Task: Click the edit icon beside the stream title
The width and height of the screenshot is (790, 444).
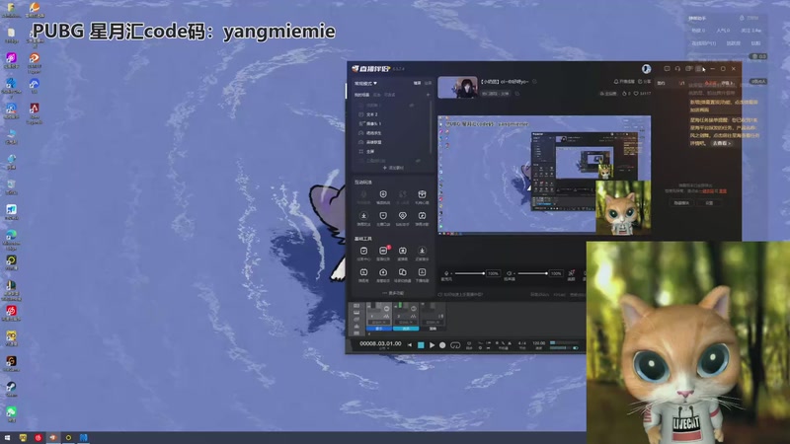Action: pyautogui.click(x=534, y=82)
